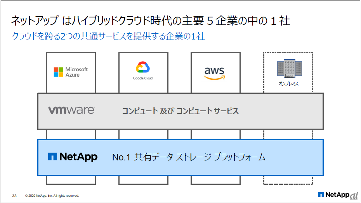Select the blue subtitle about クラウドを跨る2つの共通サービス
Image resolution: width=361 pixels, height=203 pixels.
coord(109,37)
